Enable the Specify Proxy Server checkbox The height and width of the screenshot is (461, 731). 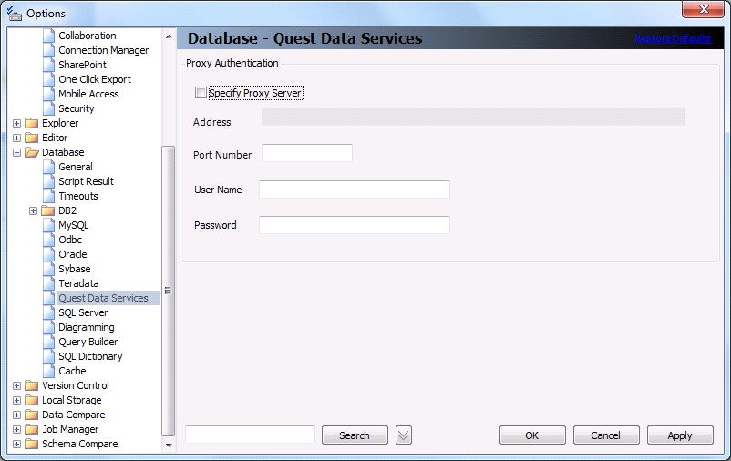click(x=201, y=93)
